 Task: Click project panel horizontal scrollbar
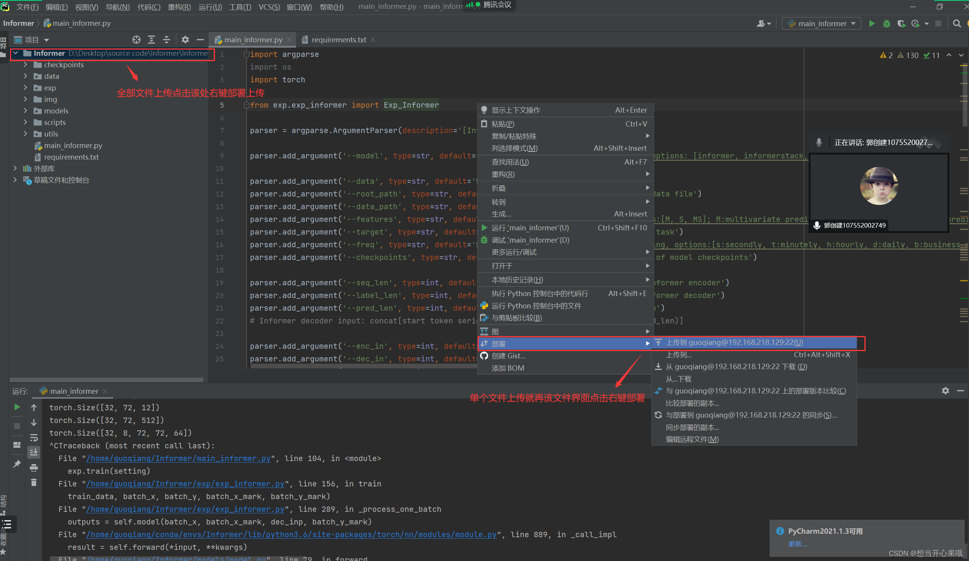pyautogui.click(x=106, y=379)
